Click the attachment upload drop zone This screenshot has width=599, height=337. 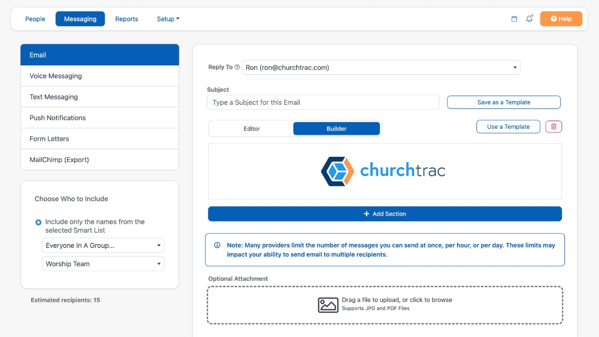click(385, 305)
